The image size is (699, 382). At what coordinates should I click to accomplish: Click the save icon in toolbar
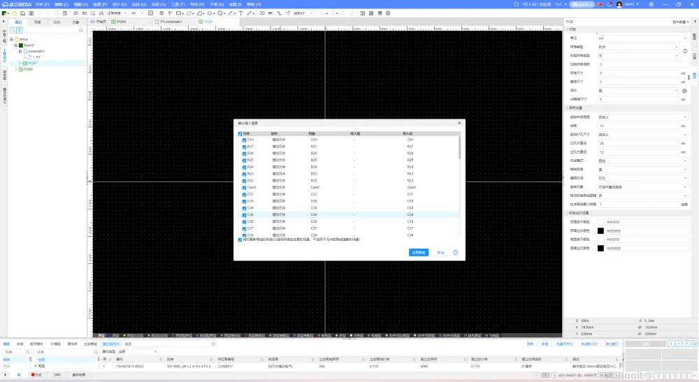[x=23, y=13]
